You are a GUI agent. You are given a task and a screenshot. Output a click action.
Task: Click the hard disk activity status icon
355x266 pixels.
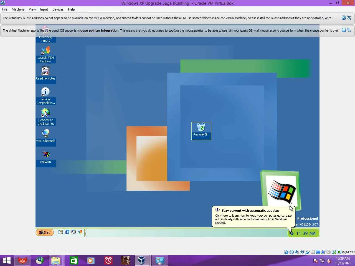pos(286,252)
